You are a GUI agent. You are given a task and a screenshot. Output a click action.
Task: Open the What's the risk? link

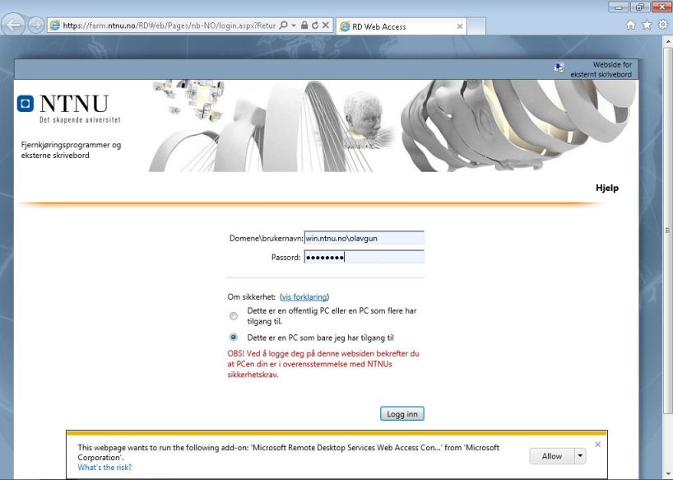click(104, 467)
